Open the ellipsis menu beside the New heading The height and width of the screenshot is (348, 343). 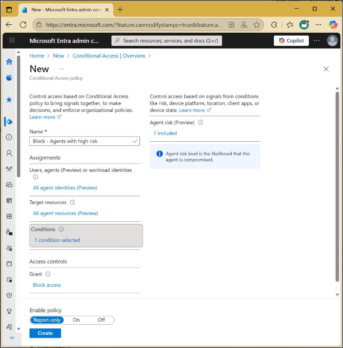(x=61, y=69)
